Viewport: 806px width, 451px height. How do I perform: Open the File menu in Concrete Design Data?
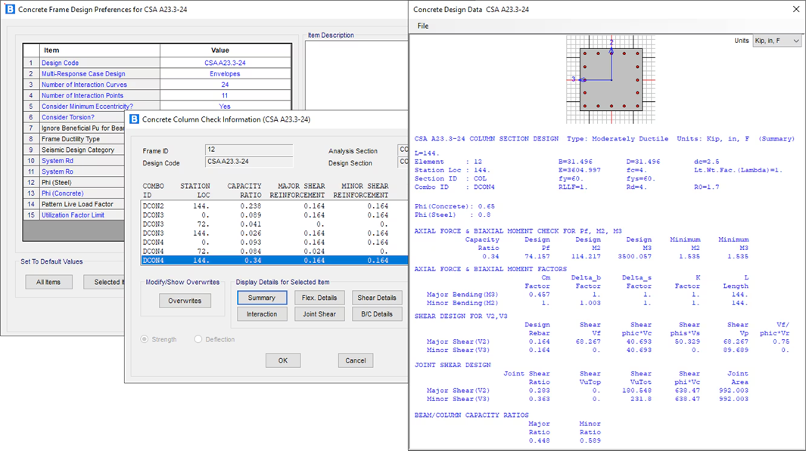423,26
